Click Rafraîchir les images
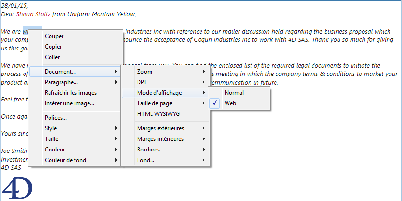The width and height of the screenshot is (402, 201). [x=70, y=93]
